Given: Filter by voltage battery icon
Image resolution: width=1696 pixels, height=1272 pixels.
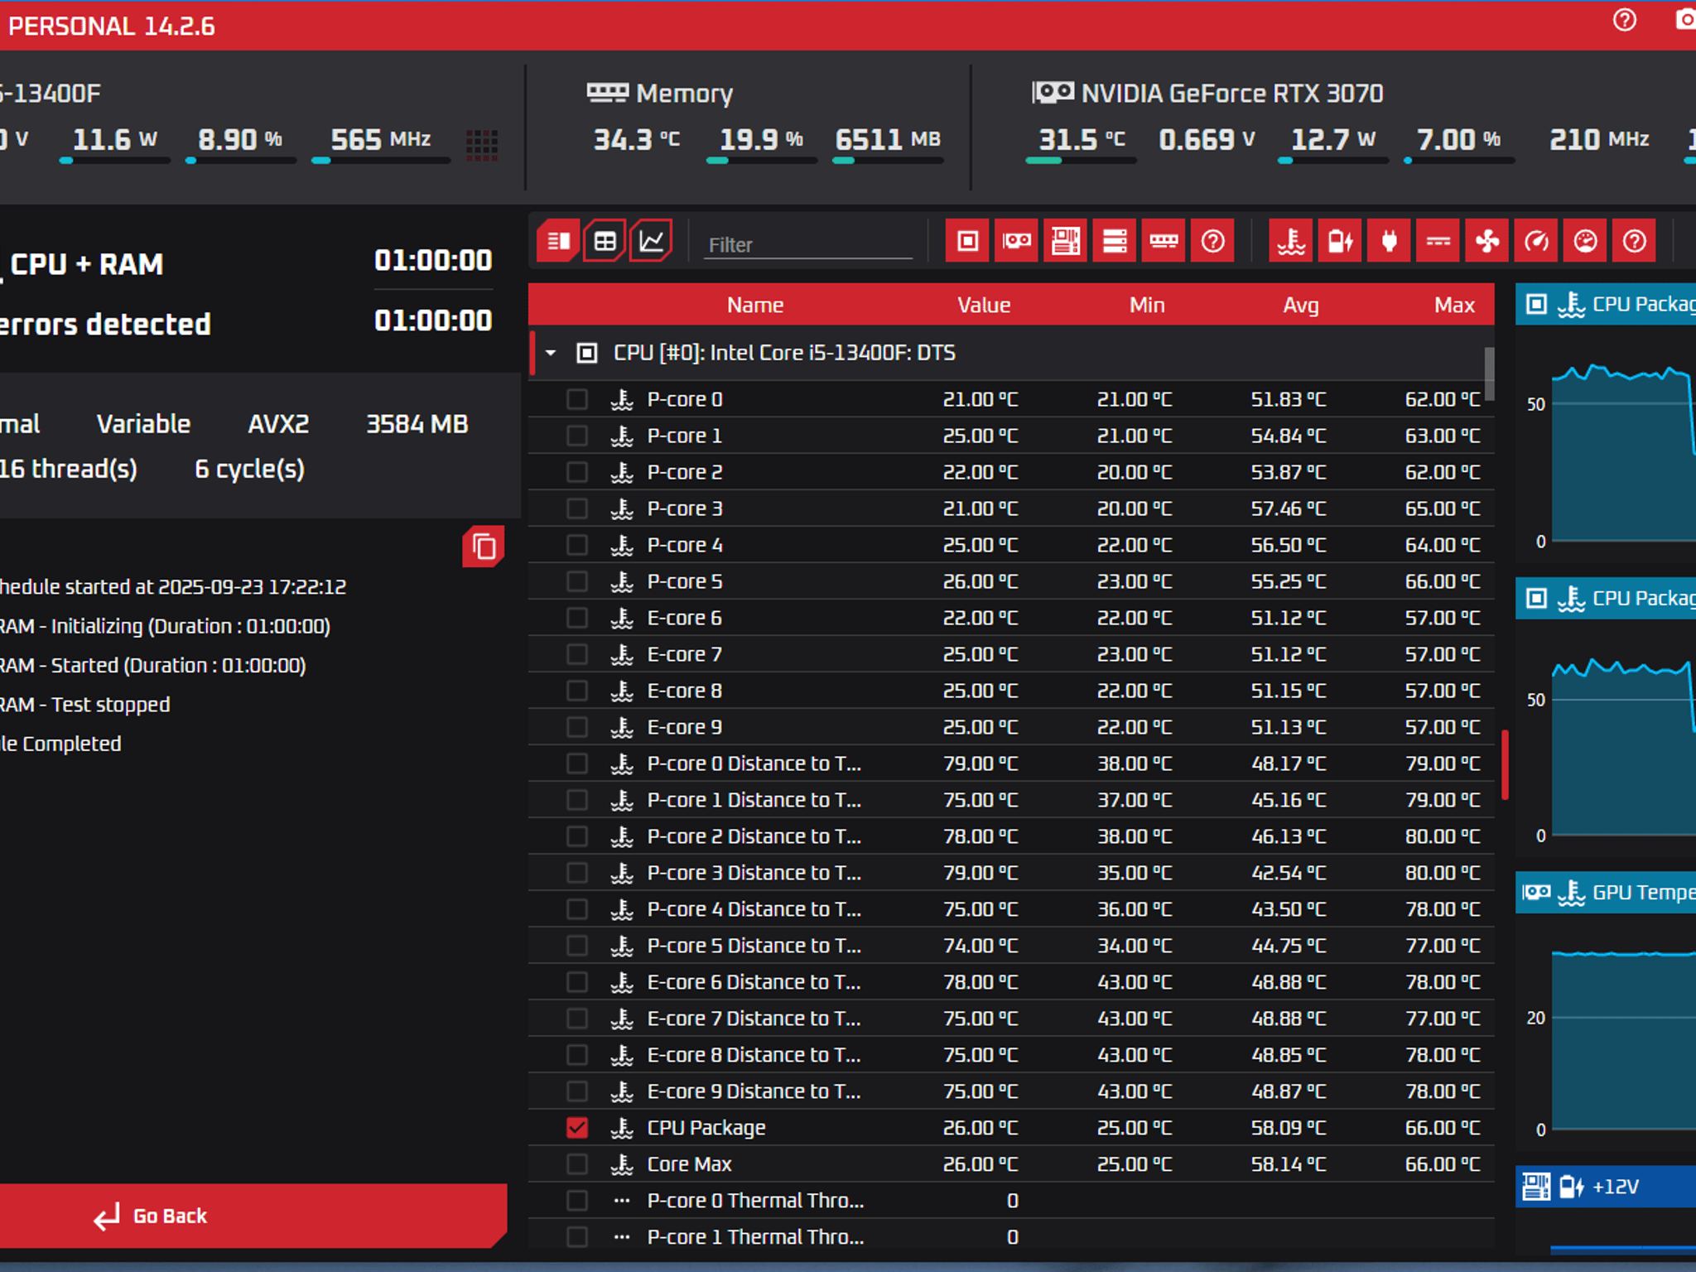Looking at the screenshot, I should pos(1340,241).
